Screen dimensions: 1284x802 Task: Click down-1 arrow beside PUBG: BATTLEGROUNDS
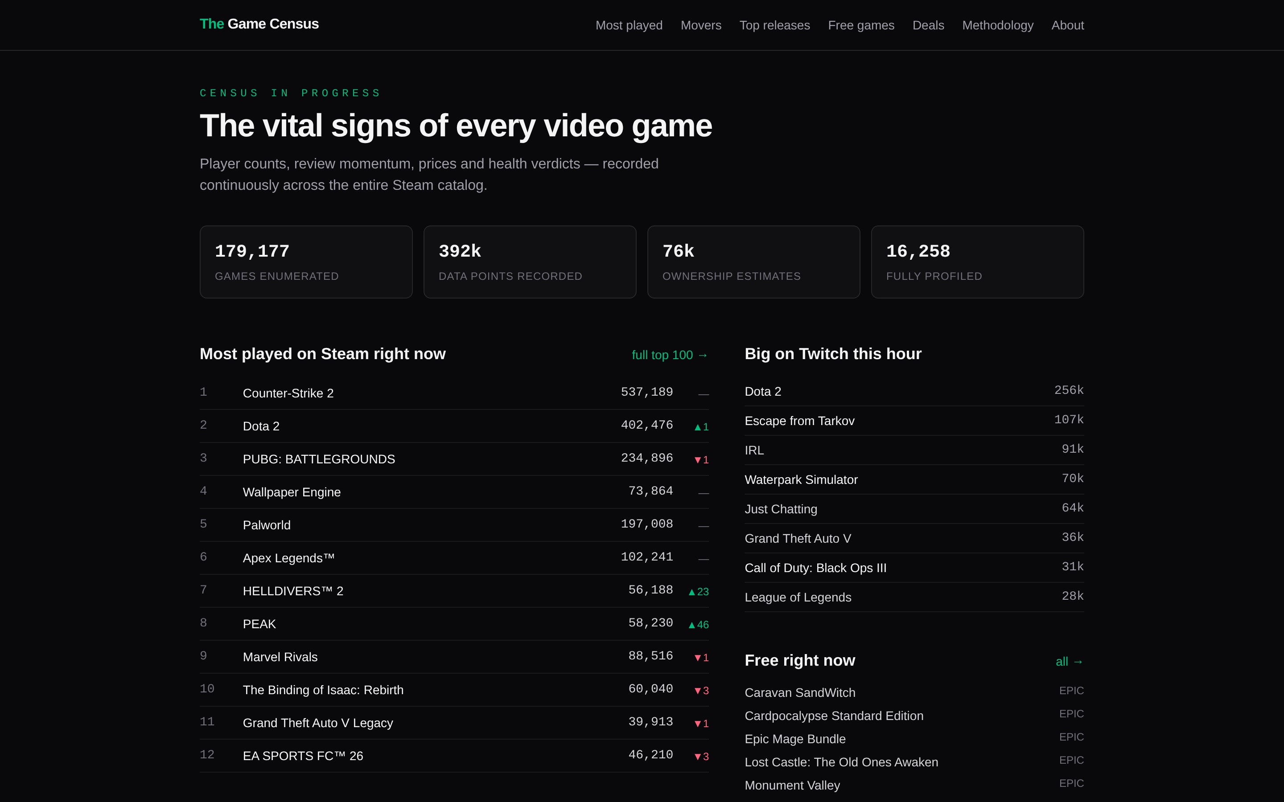point(701,460)
